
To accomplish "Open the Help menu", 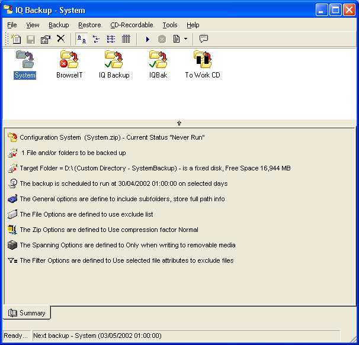I will coord(193,25).
